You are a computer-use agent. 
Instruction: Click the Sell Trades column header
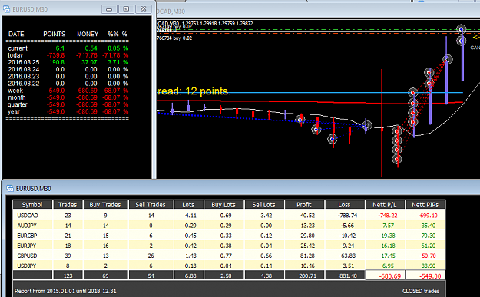pyautogui.click(x=151, y=205)
